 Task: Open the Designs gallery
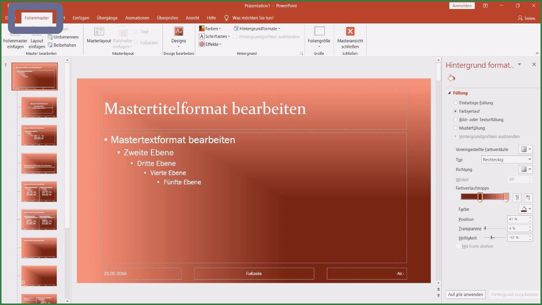178,37
